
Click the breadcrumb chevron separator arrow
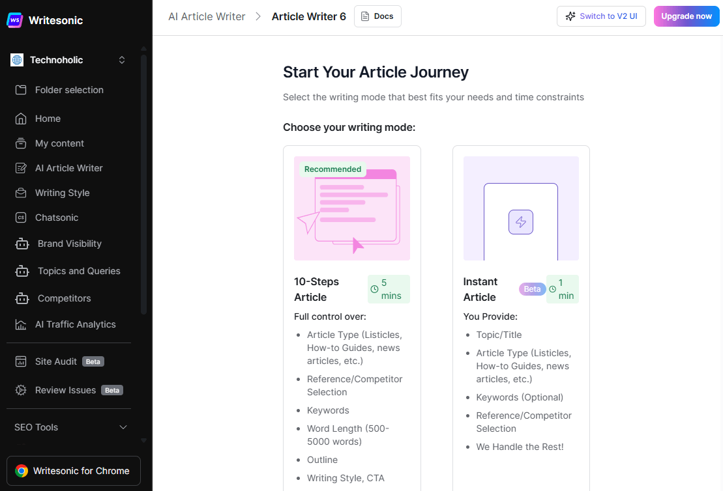258,16
